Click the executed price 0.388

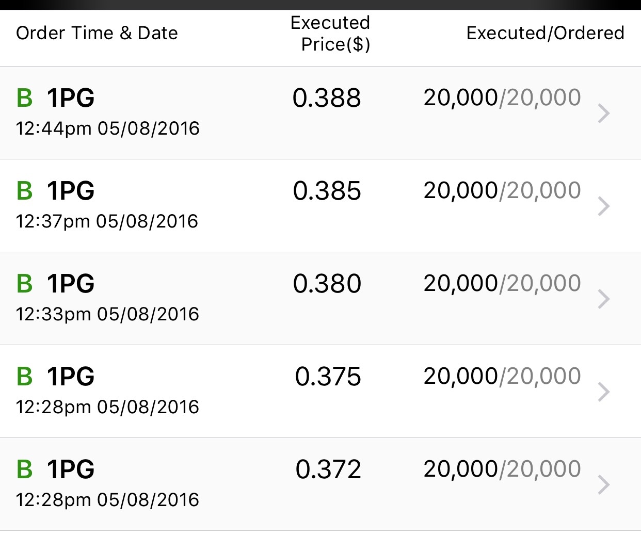point(327,98)
